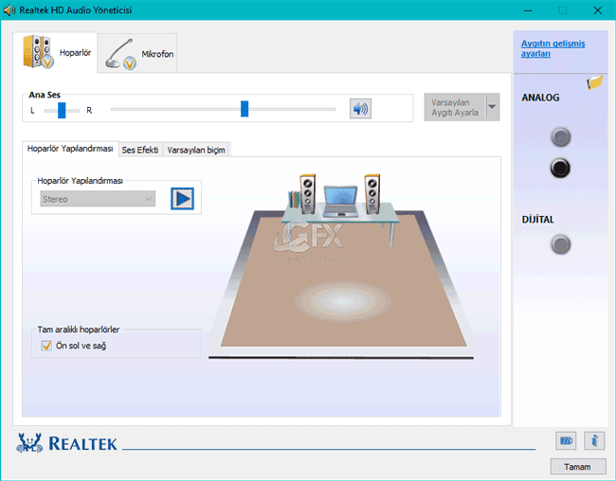Click the L/R balance slider handle

[62, 111]
